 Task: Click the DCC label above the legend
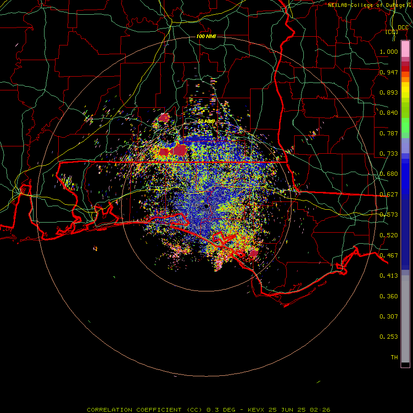(403, 28)
